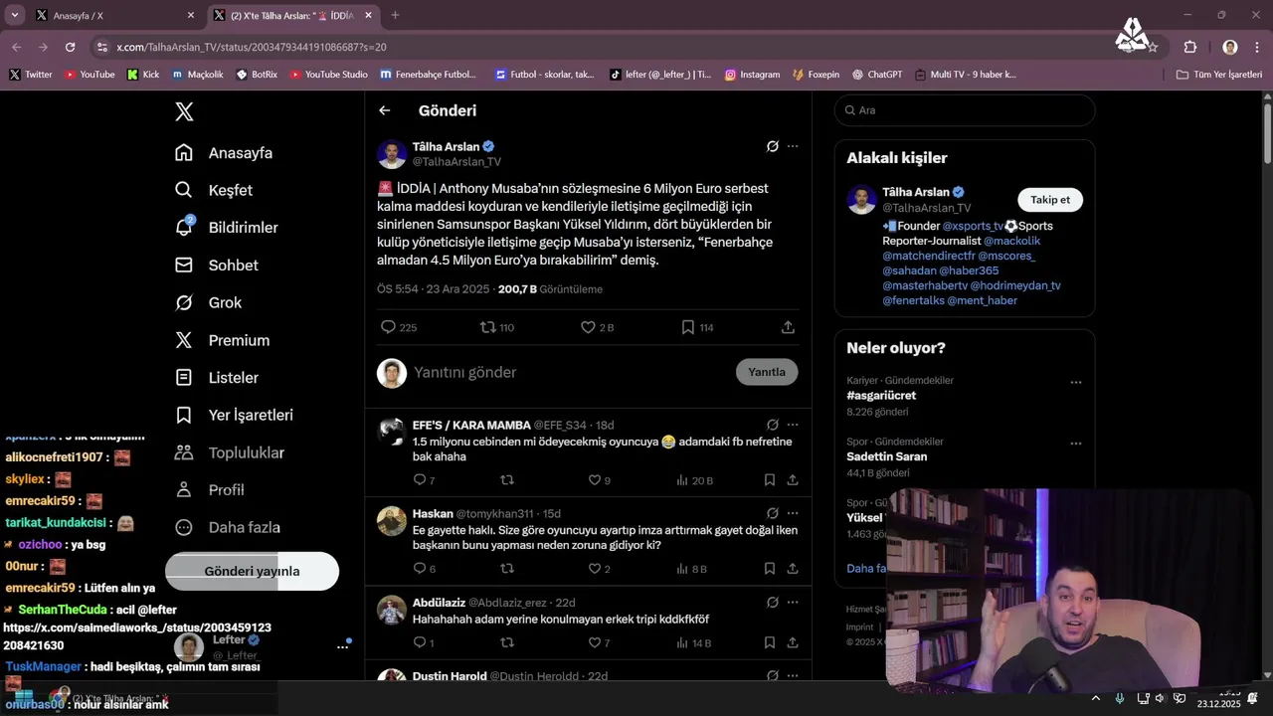Like the Abdülaziz comment
Image resolution: width=1273 pixels, height=716 pixels.
pyautogui.click(x=595, y=643)
